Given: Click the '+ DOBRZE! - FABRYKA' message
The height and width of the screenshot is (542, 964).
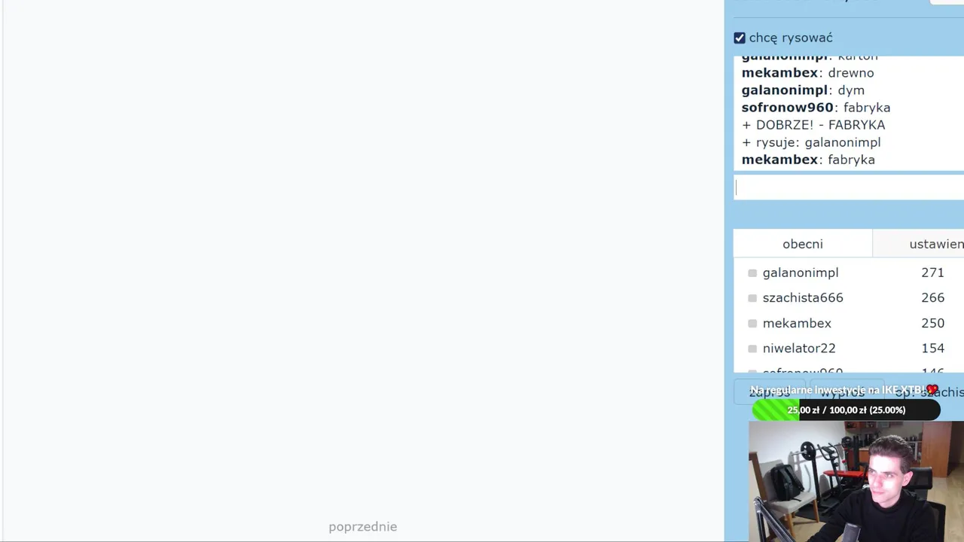Looking at the screenshot, I should 813,125.
